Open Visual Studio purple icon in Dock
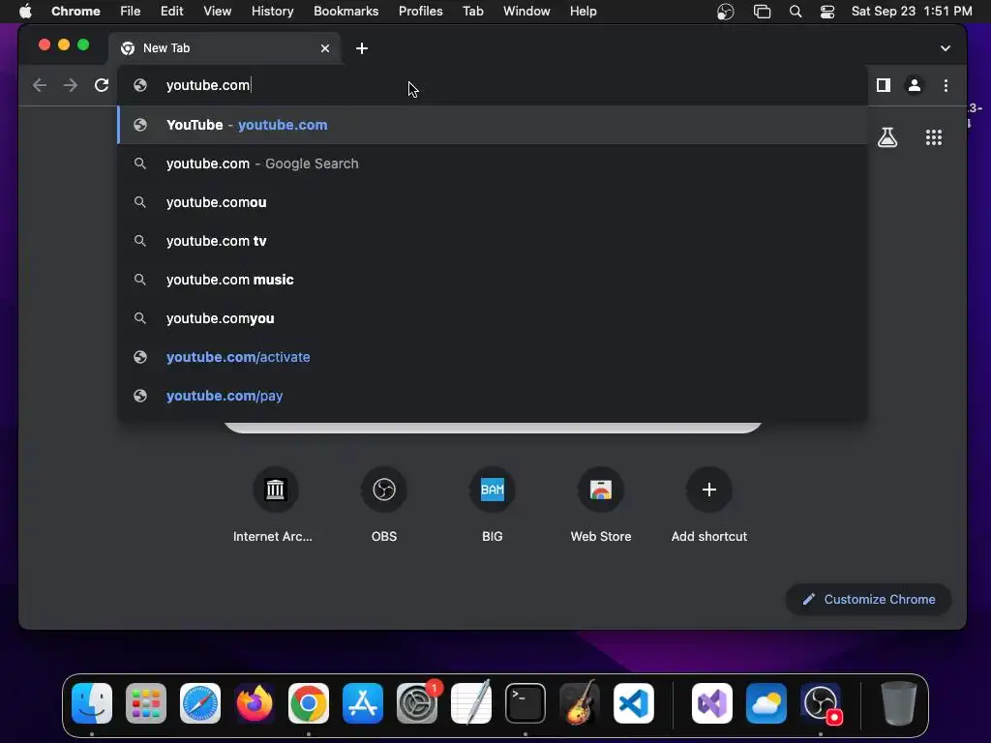991x743 pixels. (x=712, y=703)
